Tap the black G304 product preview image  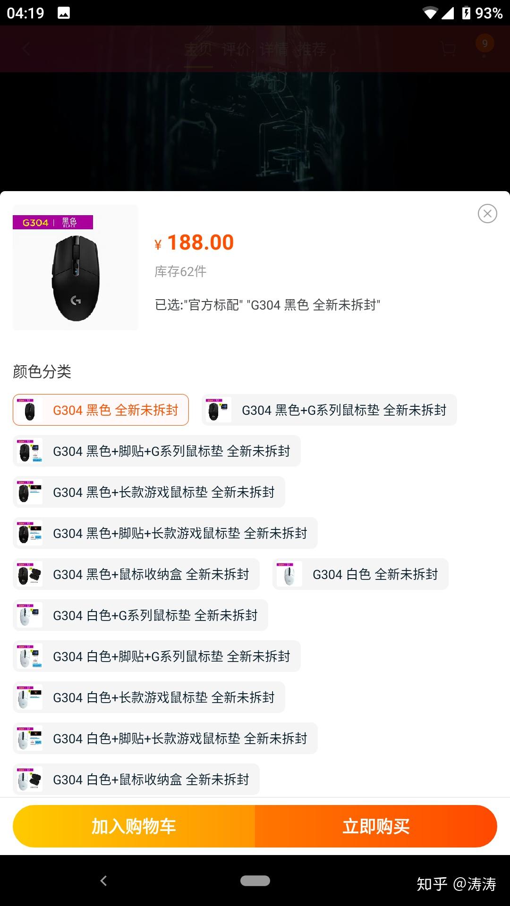tap(76, 268)
